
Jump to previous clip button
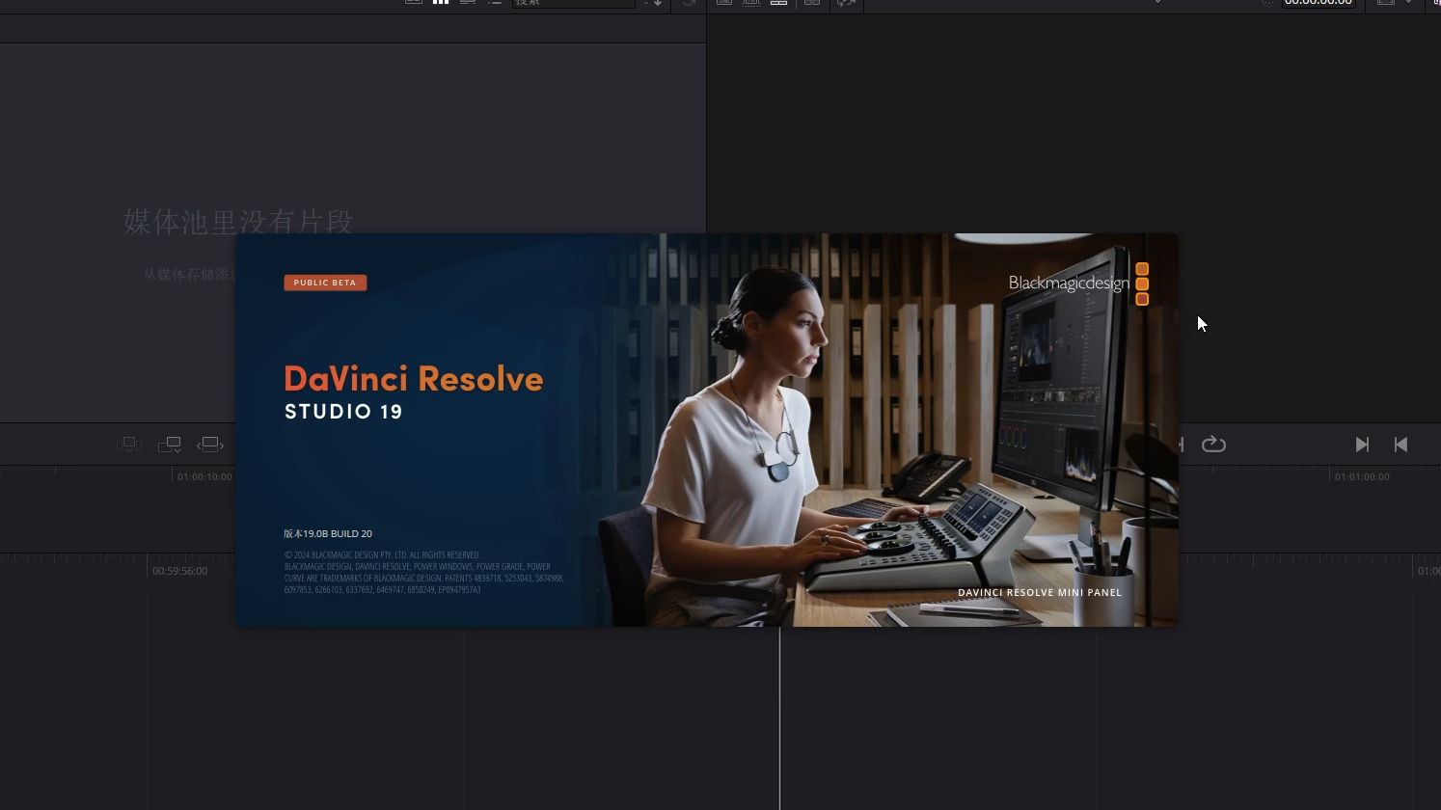click(1401, 445)
